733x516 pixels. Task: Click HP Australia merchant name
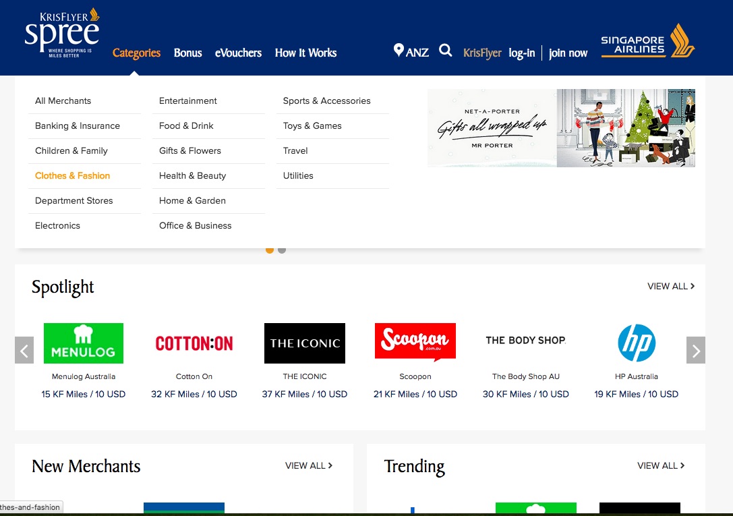pyautogui.click(x=636, y=377)
